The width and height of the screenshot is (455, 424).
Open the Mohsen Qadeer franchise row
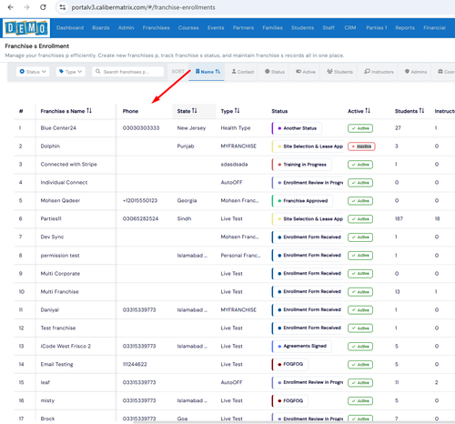[x=60, y=201]
